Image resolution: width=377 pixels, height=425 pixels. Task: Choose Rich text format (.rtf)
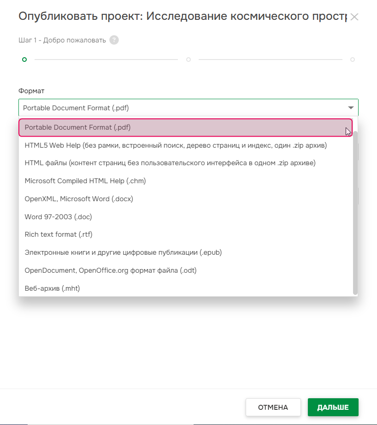point(59,234)
